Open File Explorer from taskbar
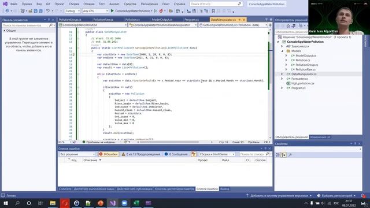370x208 pixels. [53, 203]
